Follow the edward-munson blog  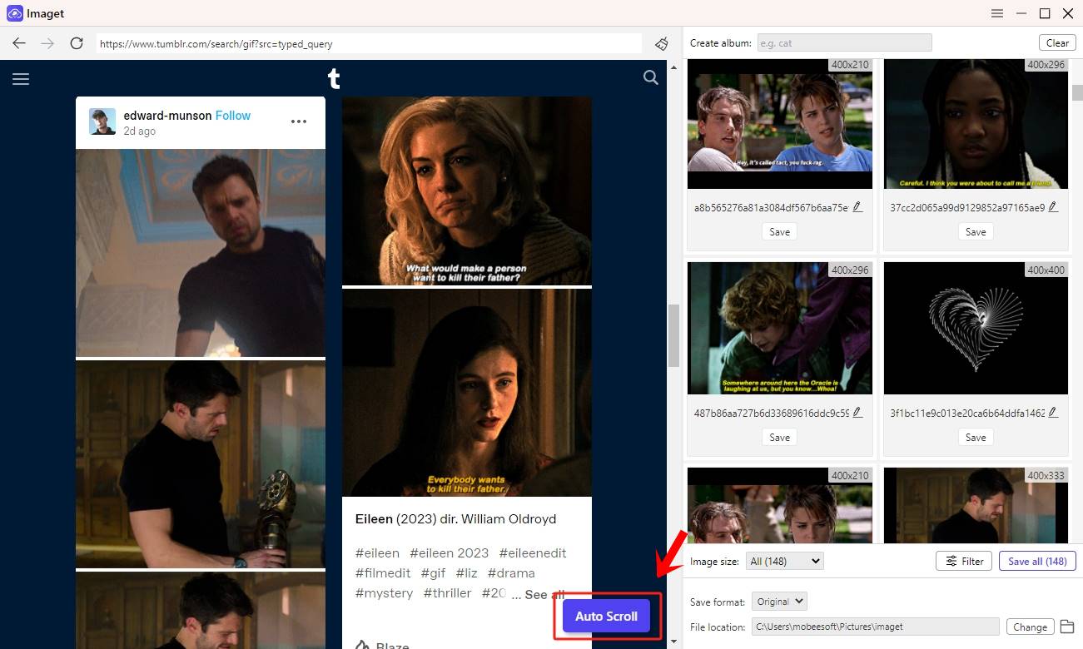point(232,116)
